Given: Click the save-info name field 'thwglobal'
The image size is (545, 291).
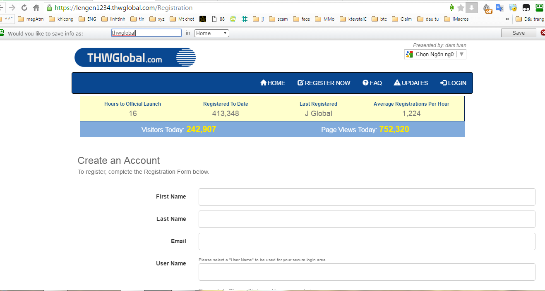Looking at the screenshot, I should coord(146,33).
